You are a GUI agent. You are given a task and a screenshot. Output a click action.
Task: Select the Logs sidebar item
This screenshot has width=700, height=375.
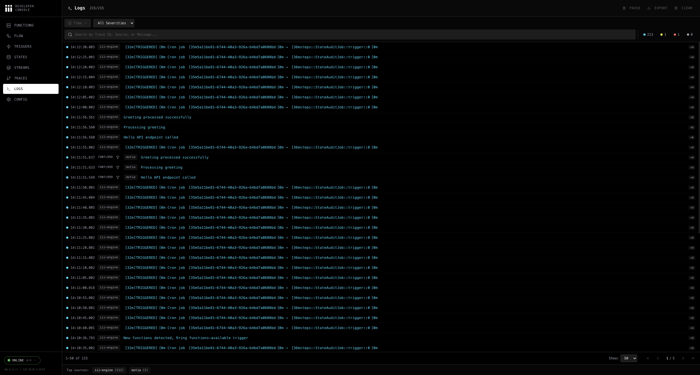point(31,89)
